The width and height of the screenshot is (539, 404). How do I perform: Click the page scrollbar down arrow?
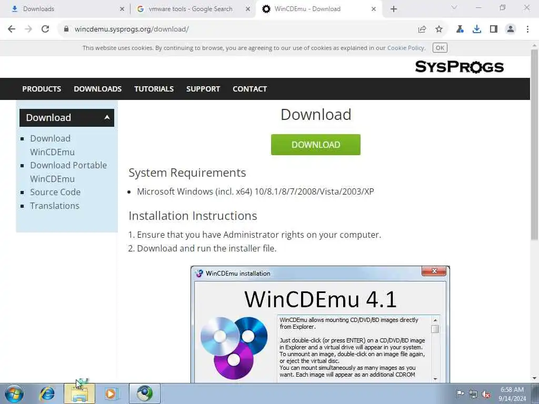point(534,378)
